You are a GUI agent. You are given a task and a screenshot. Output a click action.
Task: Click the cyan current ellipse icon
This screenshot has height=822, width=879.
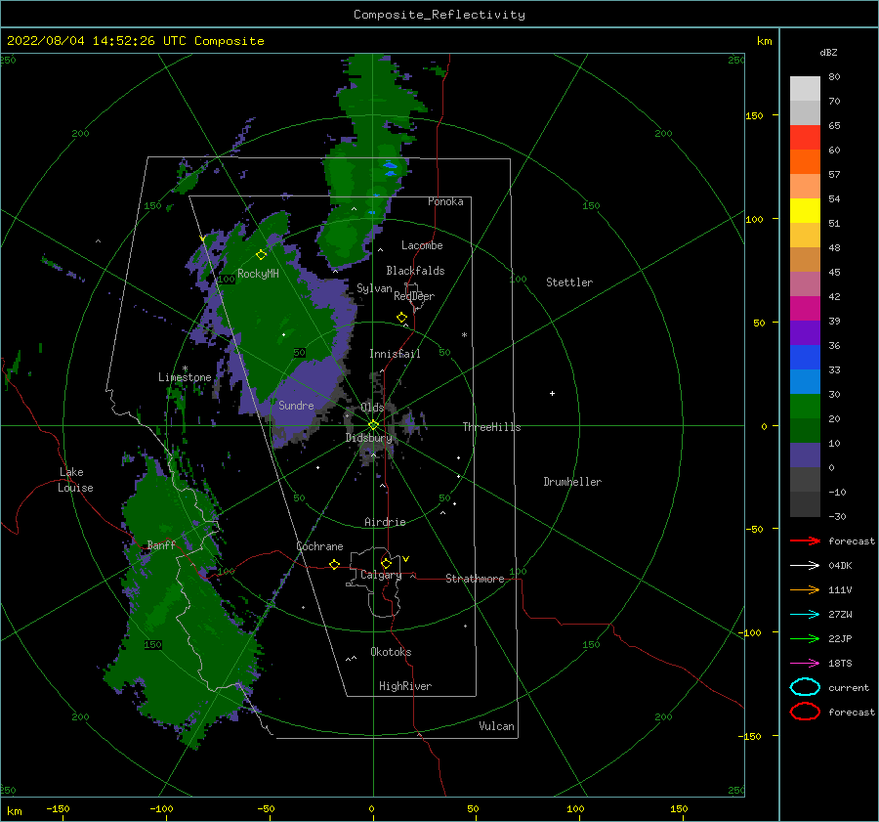point(805,687)
